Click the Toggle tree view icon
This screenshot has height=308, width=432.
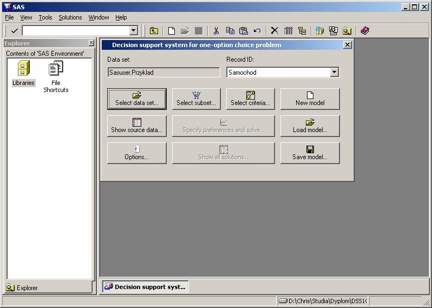302,30
